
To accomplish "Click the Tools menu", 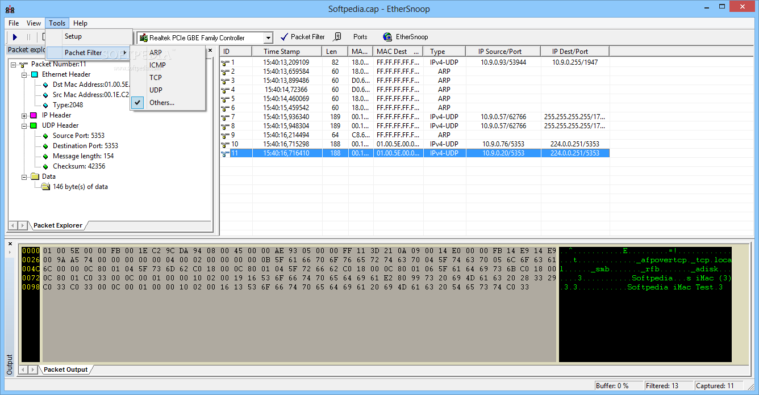I will [57, 23].
